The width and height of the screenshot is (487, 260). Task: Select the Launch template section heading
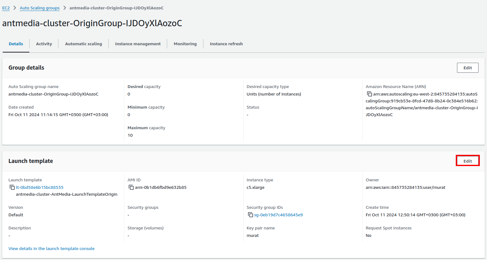[31, 161]
